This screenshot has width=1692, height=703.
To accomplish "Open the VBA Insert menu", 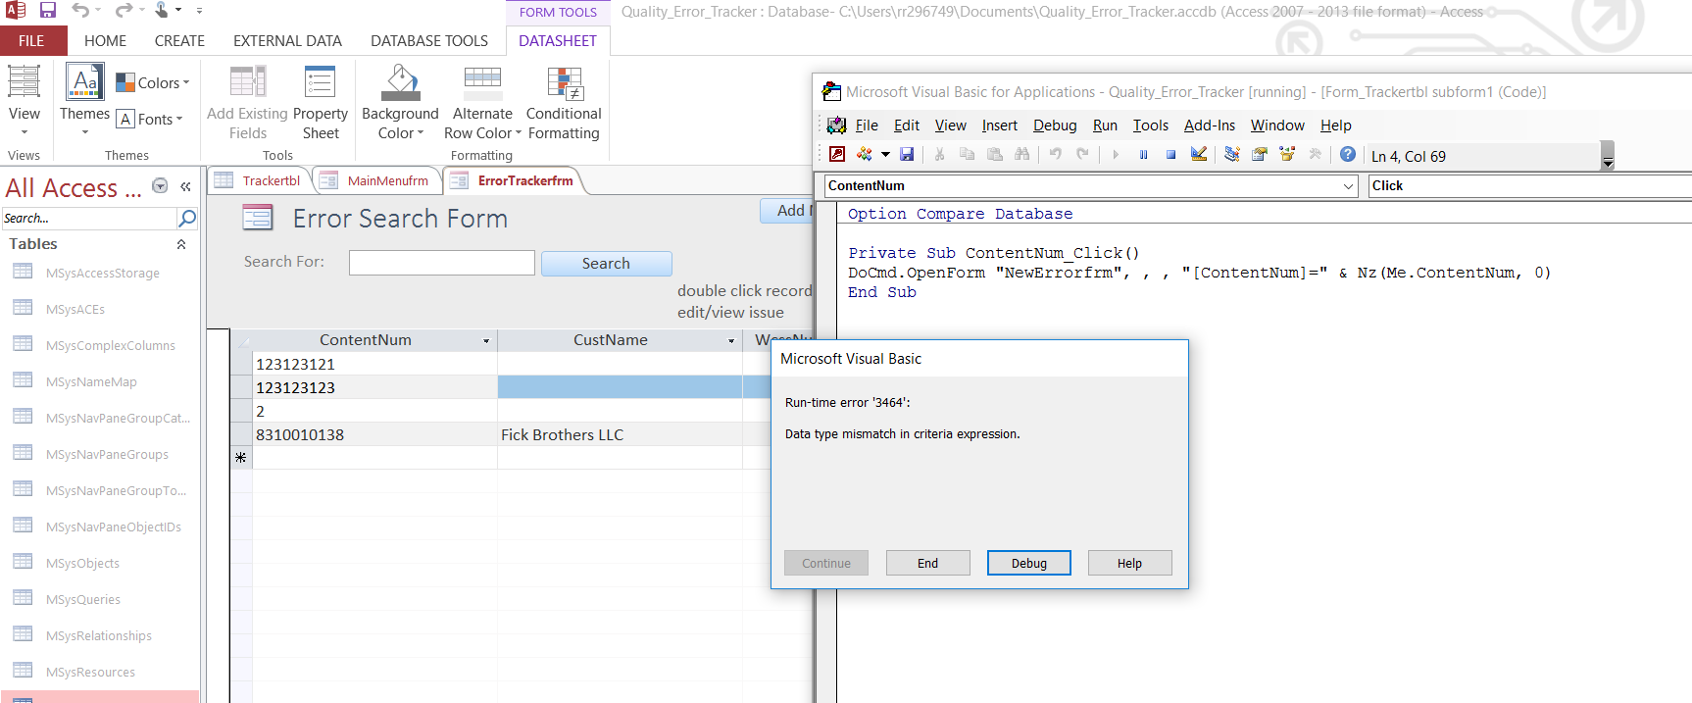I will [1000, 126].
